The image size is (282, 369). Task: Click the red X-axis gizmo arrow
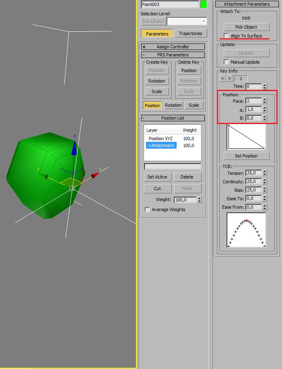[95, 175]
